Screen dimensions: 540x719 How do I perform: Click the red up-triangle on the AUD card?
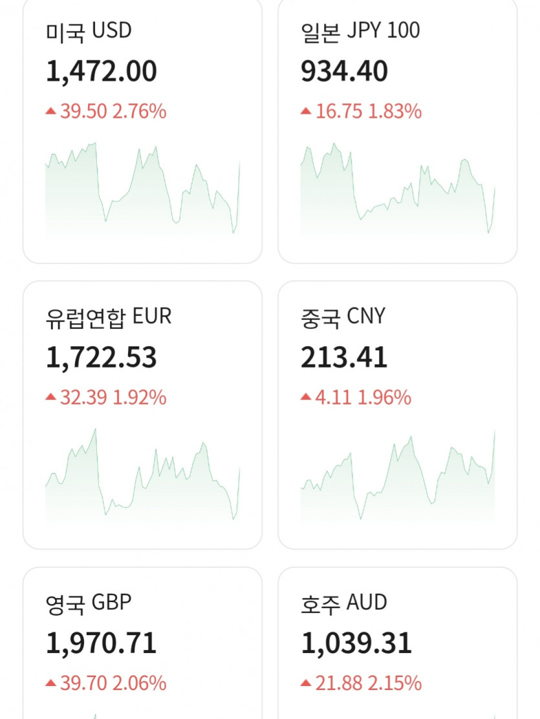click(x=306, y=683)
